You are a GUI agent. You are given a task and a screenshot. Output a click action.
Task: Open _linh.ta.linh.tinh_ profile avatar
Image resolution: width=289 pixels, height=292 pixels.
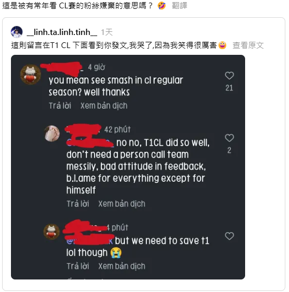17,32
